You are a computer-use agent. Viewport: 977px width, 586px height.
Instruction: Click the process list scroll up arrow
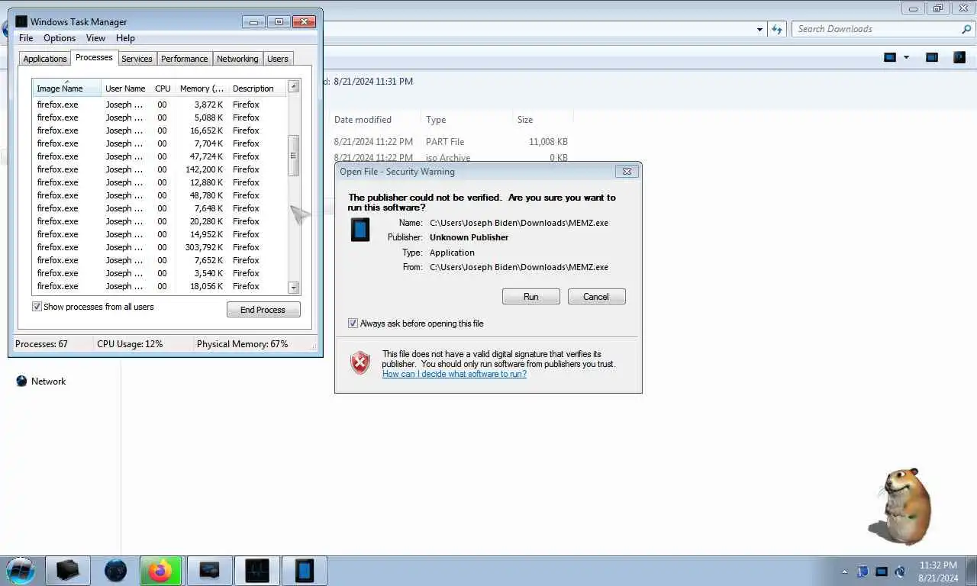pyautogui.click(x=293, y=87)
